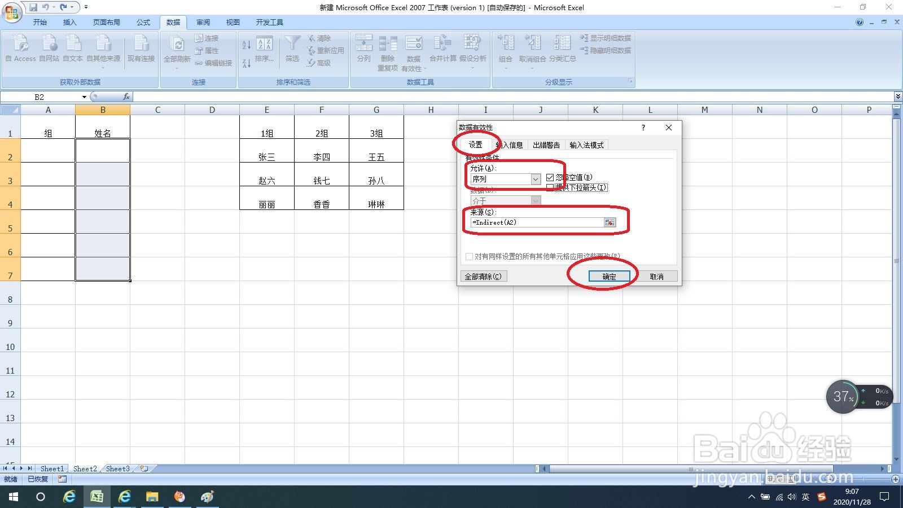
Task: Click 显示明细数据 (Show Detail) button
Action: pos(605,38)
